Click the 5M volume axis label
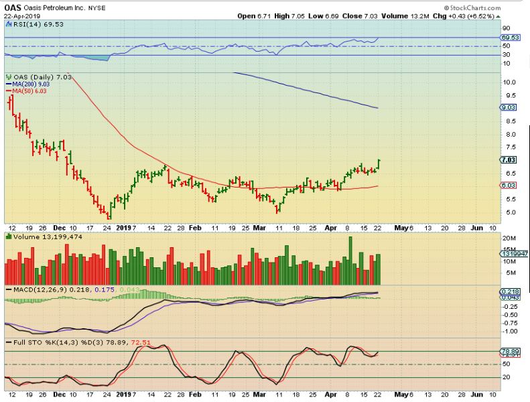The width and height of the screenshot is (530, 402). click(x=511, y=273)
